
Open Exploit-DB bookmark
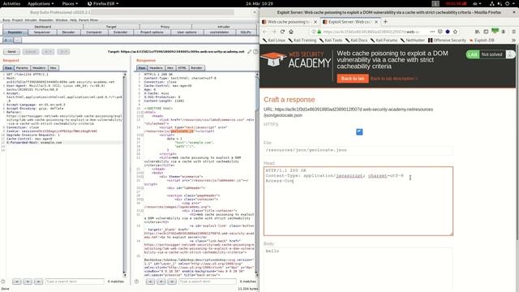pyautogui.click(x=482, y=40)
